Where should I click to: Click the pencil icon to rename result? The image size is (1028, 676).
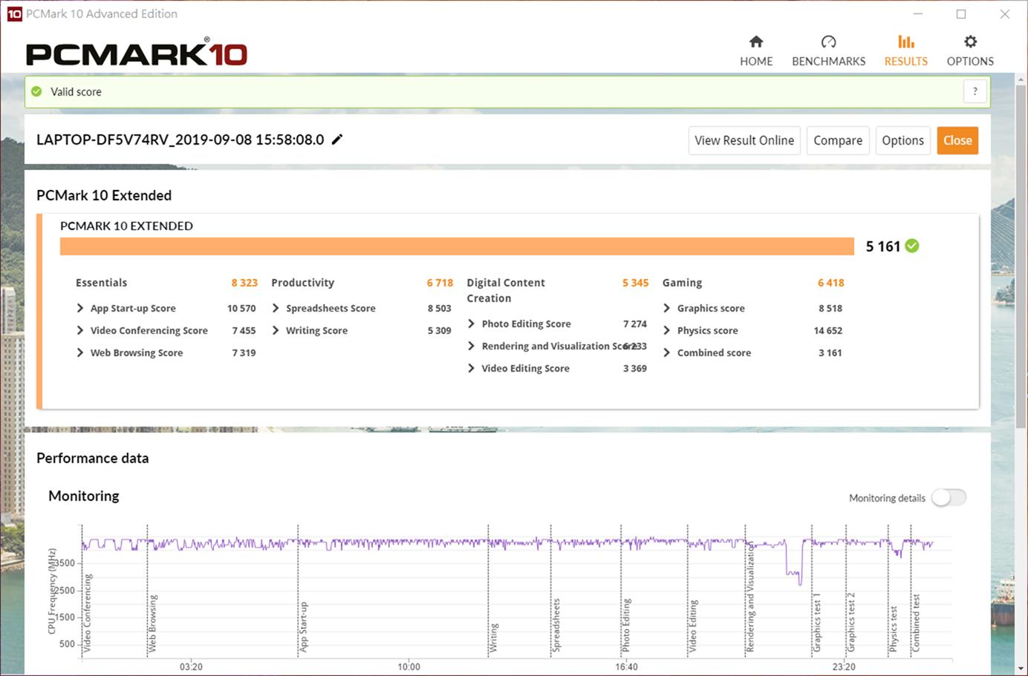point(337,140)
